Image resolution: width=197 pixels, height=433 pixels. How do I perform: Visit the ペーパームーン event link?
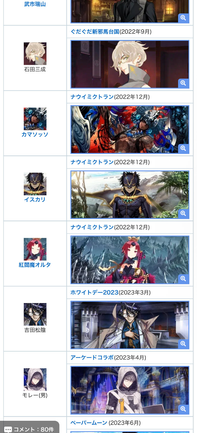coord(89,423)
